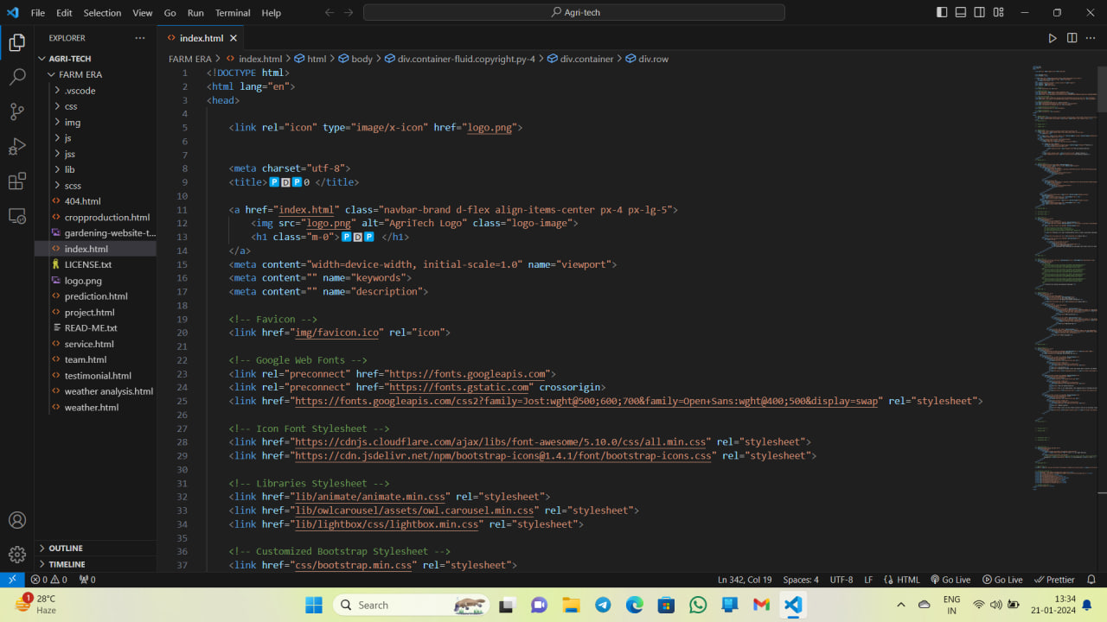Open remote window indicator in status bar

[x=12, y=580]
